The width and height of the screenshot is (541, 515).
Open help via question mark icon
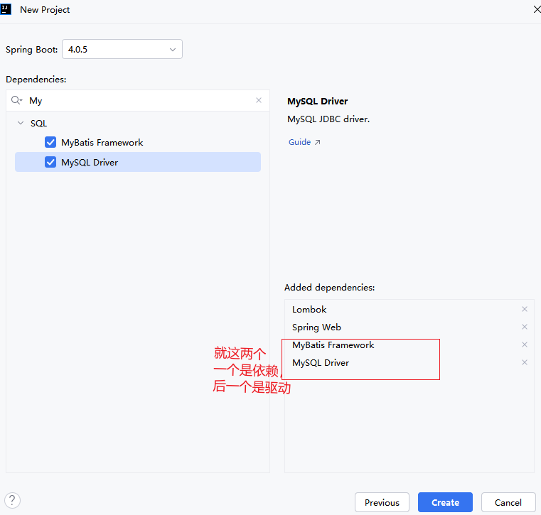point(12,500)
